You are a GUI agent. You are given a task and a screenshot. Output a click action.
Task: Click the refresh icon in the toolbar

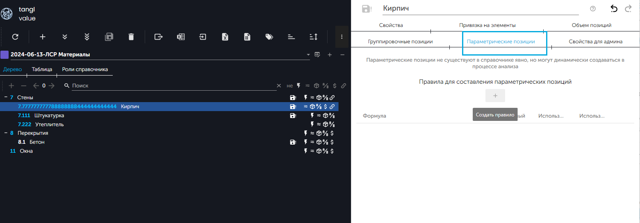click(x=15, y=37)
